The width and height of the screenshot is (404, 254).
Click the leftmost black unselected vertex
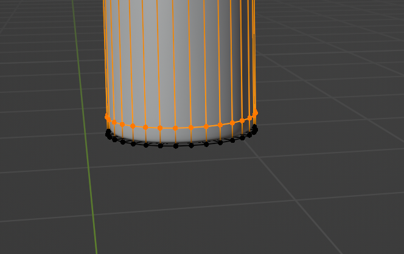tap(108, 132)
